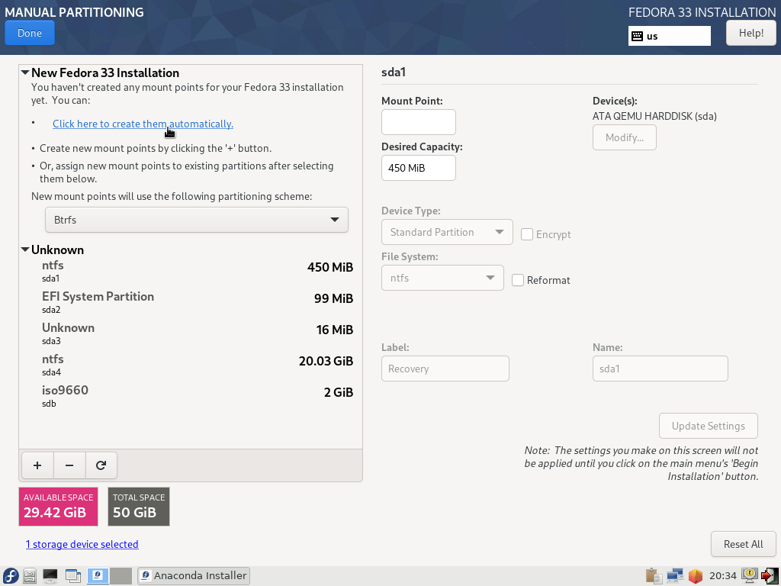Click the 450 MiB size of sda1

point(330,267)
